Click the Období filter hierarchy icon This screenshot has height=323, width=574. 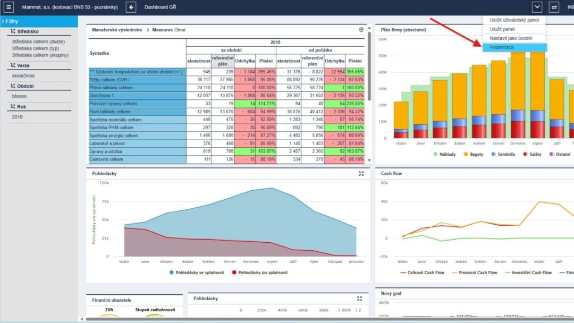click(13, 86)
